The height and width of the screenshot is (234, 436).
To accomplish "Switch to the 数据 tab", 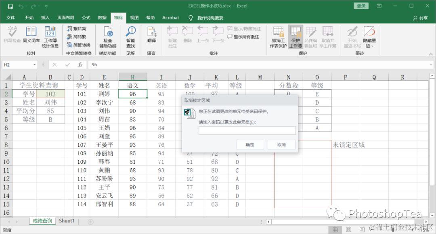I will [x=102, y=18].
